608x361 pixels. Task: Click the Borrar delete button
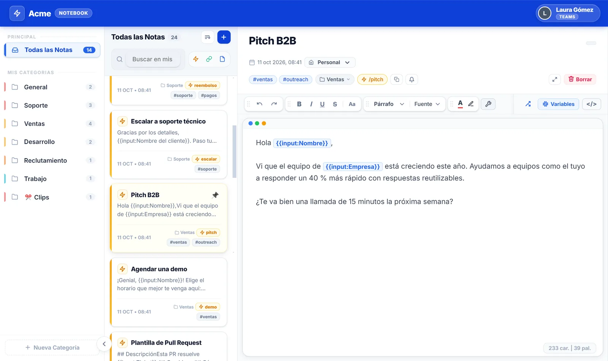(x=580, y=79)
